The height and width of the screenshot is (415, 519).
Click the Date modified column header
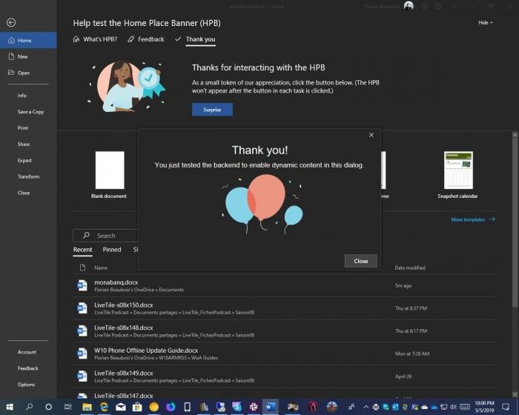410,268
